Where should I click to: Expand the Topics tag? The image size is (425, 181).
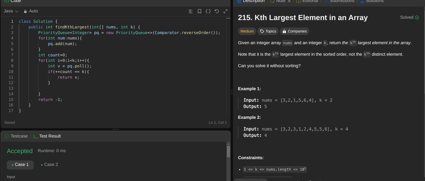click(x=268, y=31)
